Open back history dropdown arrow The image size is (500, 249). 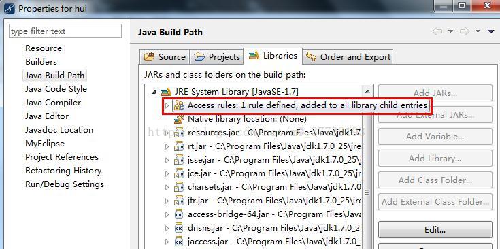[x=450, y=31]
